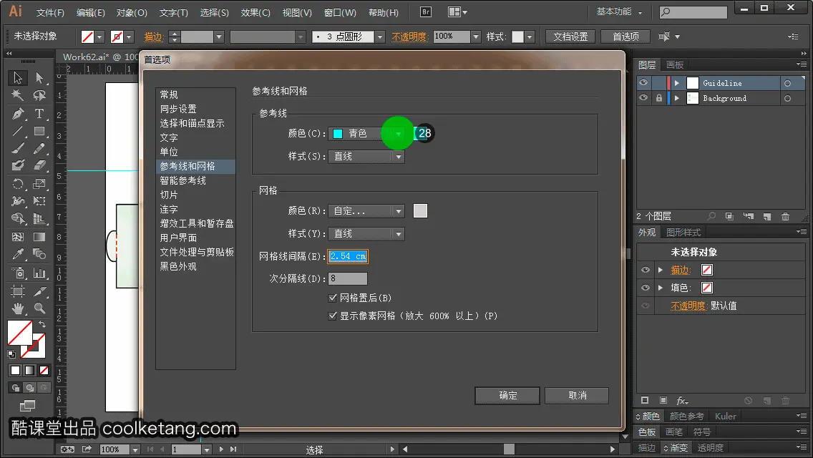The image size is (813, 458).
Task: Toggle 显示像素网格 checkbox
Action: pyautogui.click(x=332, y=316)
